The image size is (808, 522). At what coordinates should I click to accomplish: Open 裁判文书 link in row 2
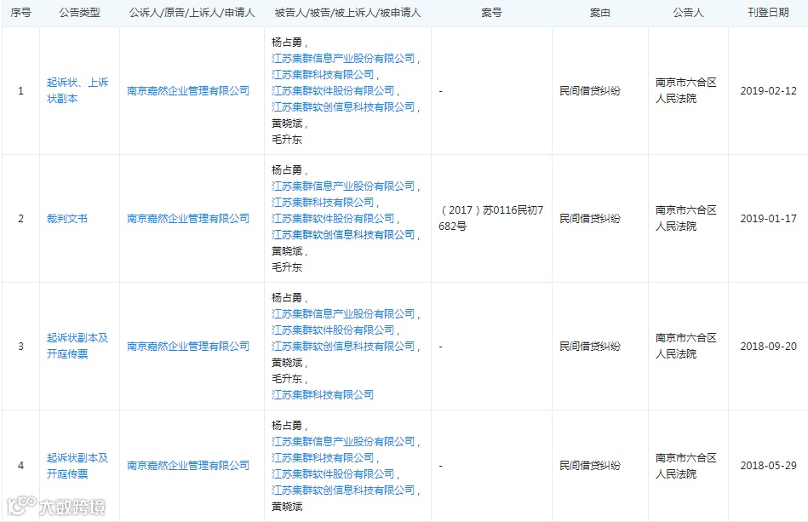pos(67,219)
